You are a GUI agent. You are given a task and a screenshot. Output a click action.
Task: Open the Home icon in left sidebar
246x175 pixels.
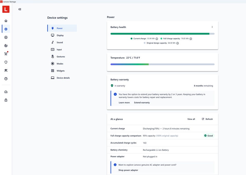pos(6,21)
